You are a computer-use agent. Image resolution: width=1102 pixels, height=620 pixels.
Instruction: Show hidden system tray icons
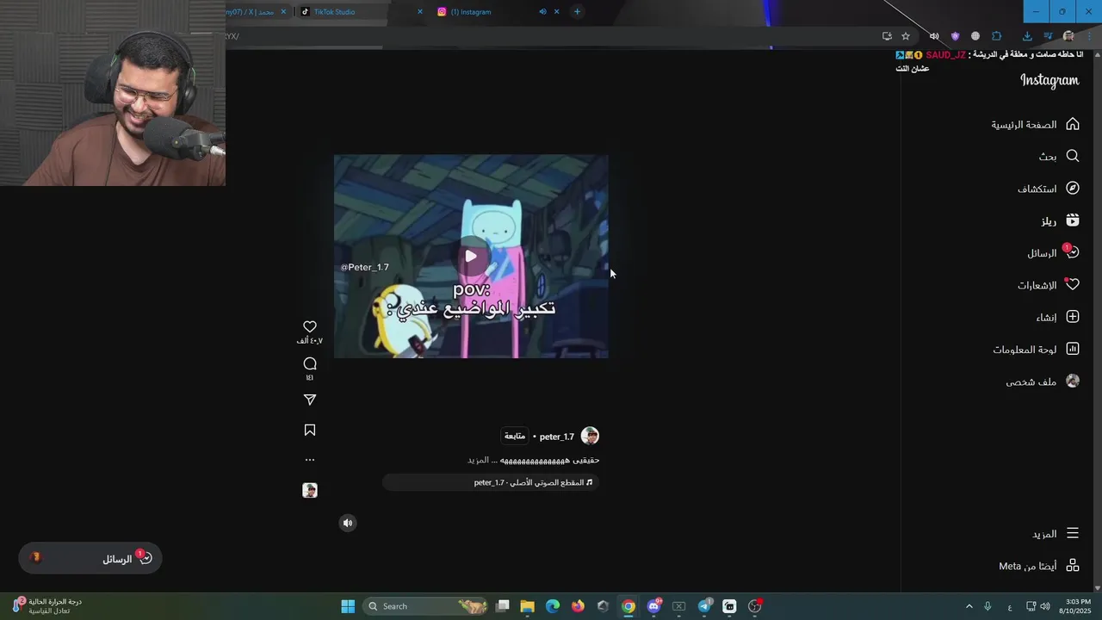tap(969, 606)
